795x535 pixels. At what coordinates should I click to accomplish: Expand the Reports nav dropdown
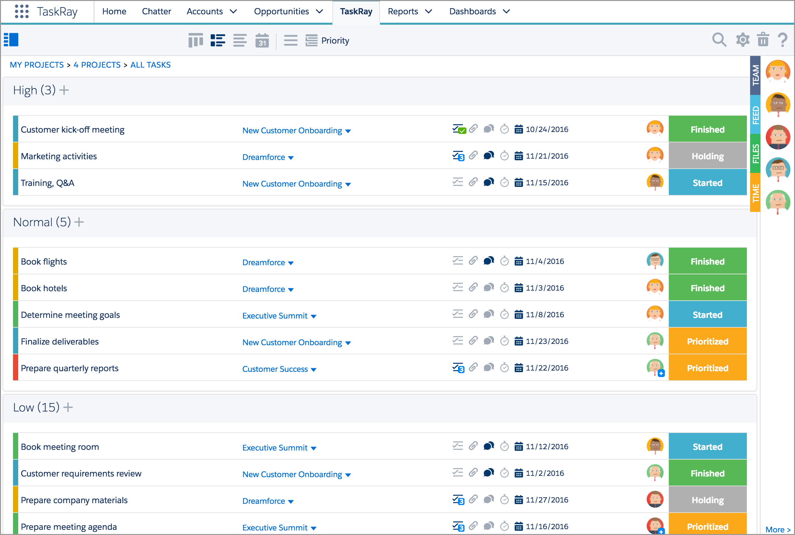(428, 12)
